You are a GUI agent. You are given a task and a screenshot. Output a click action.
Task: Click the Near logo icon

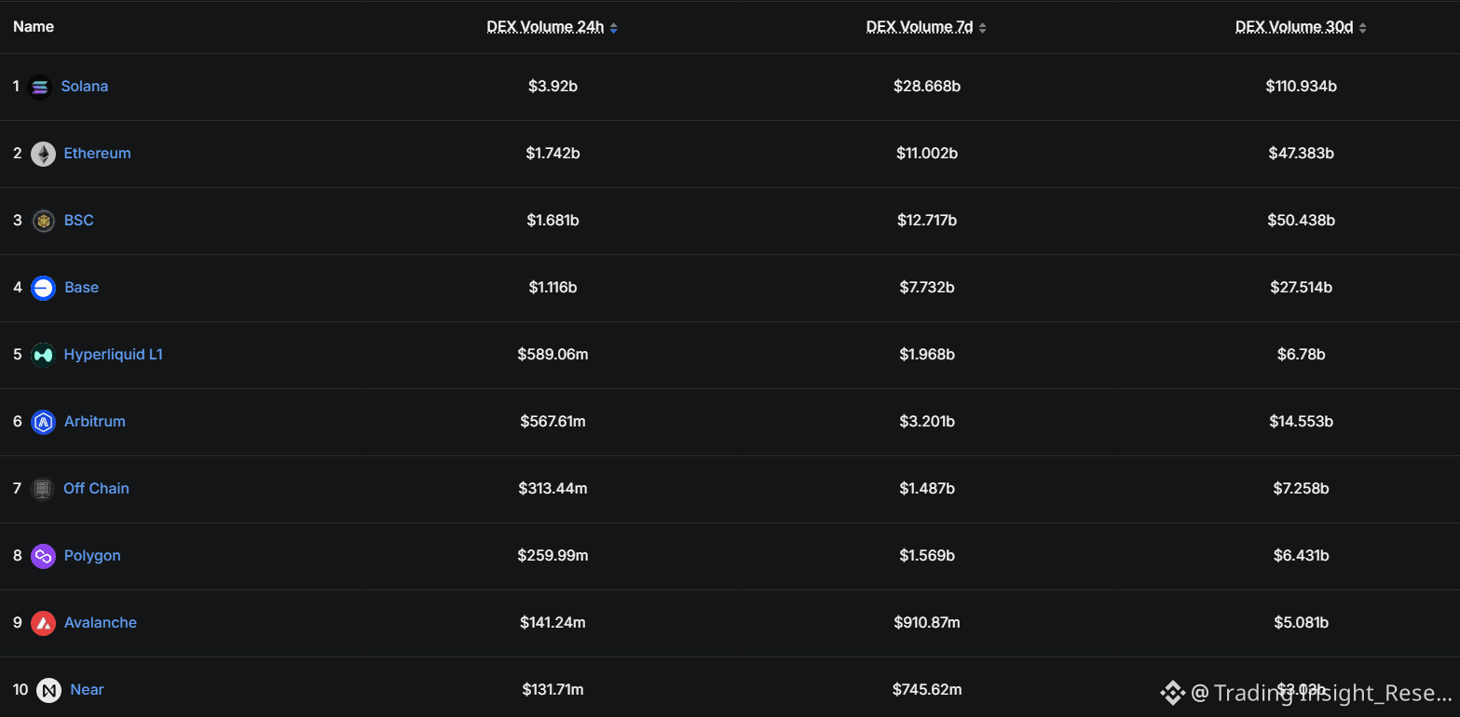click(48, 690)
